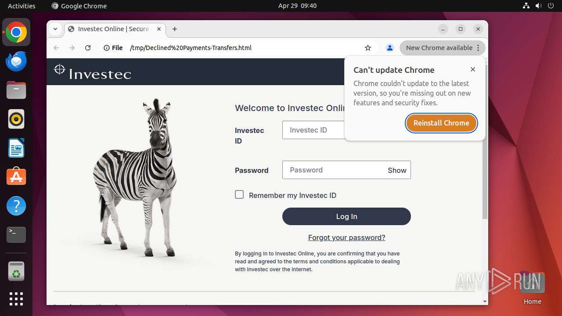Screen dimensions: 562x316
Task: Click the Investec logo in the header
Action: click(93, 72)
